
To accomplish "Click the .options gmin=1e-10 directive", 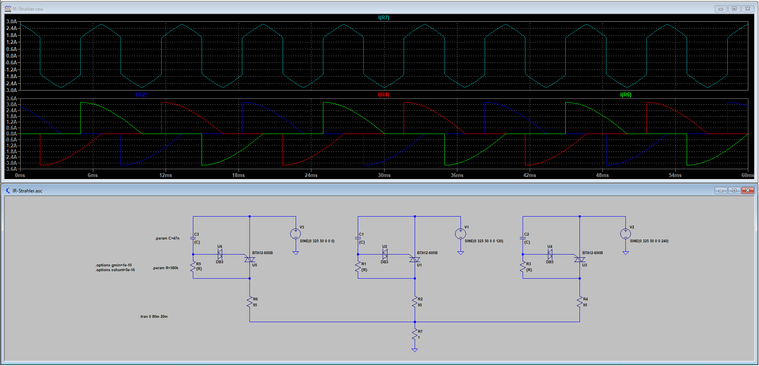I will (x=113, y=265).
